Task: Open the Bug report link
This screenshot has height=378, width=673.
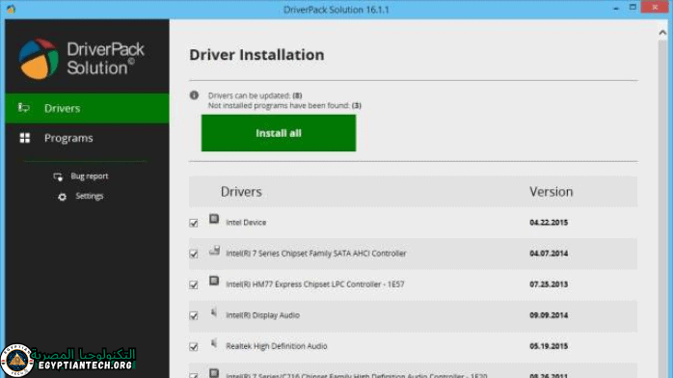Action: pos(90,175)
